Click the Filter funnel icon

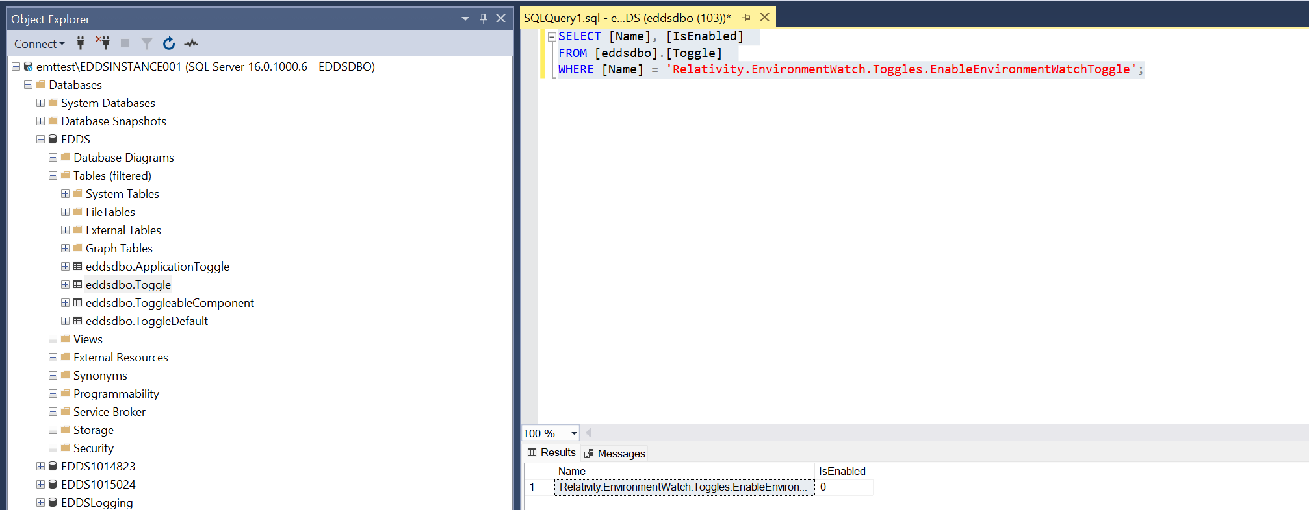click(147, 43)
